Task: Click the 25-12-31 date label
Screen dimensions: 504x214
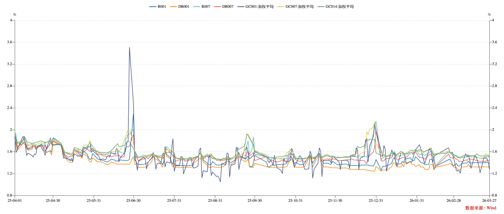Action: tap(376, 201)
